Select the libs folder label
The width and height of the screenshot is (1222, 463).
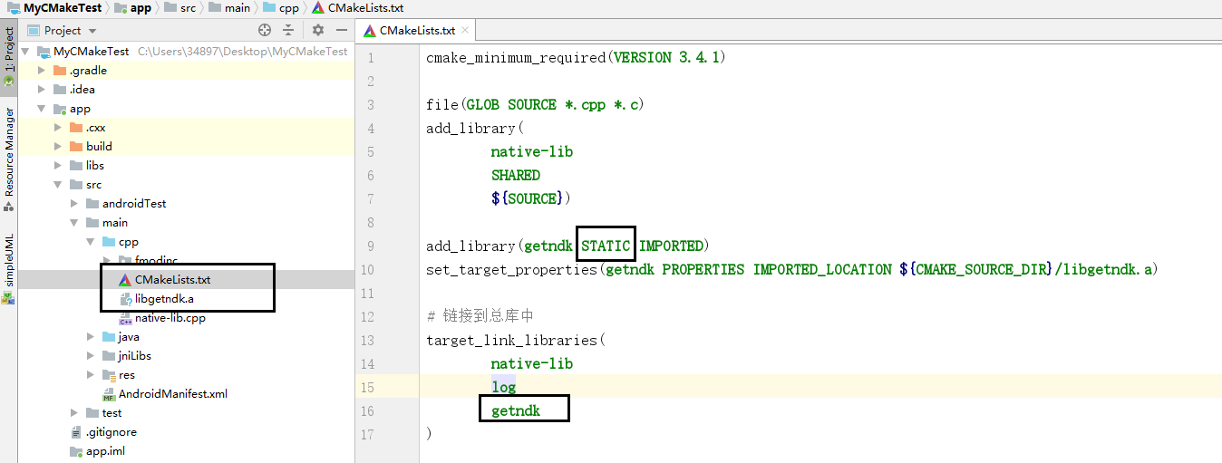pyautogui.click(x=95, y=166)
